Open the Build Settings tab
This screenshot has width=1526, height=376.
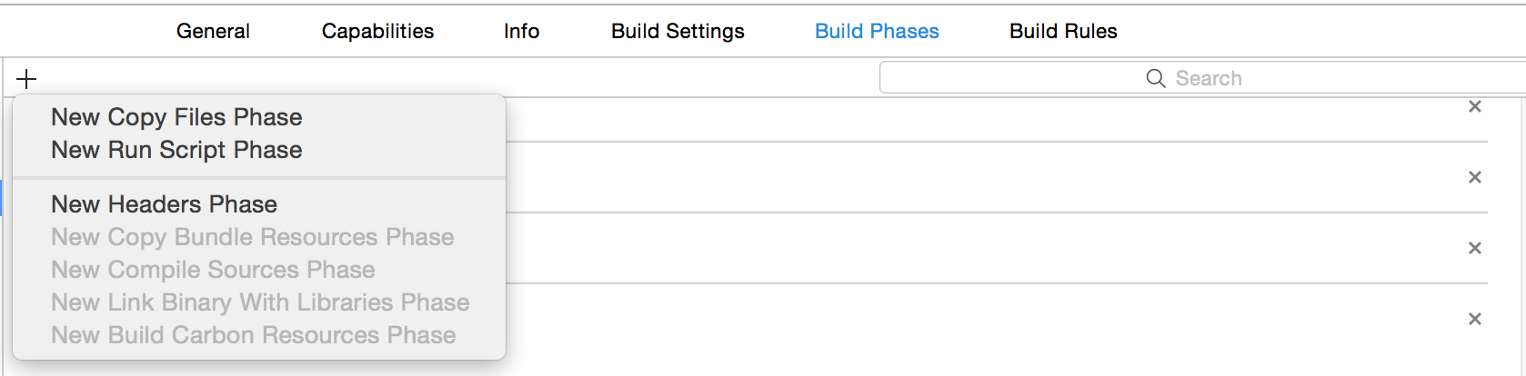point(678,31)
